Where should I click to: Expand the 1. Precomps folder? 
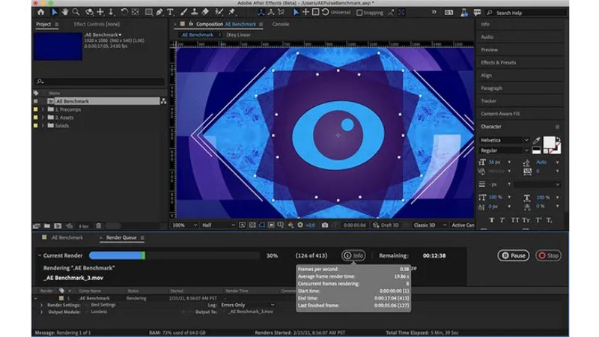click(x=43, y=109)
